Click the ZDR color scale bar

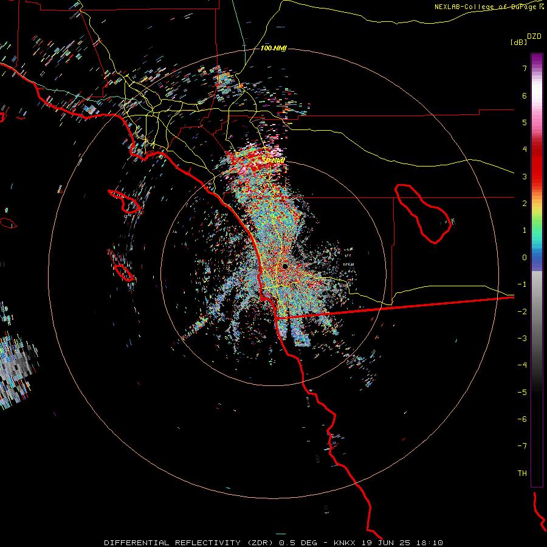(537, 270)
